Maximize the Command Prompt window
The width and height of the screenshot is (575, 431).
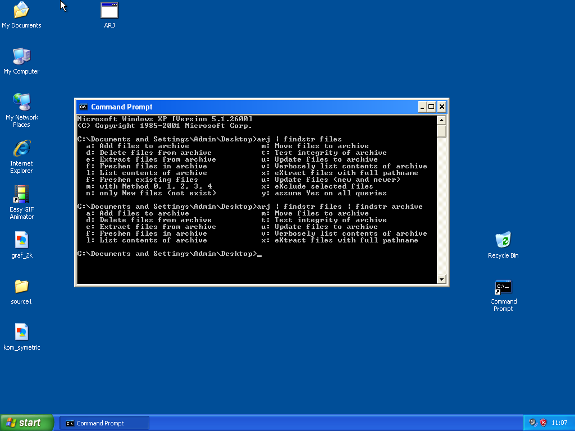pos(432,107)
